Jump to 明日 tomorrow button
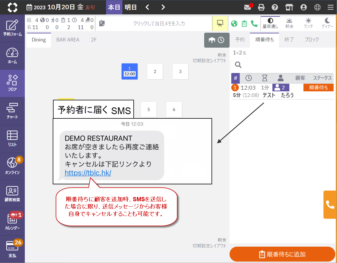The image size is (337, 263). pyautogui.click(x=131, y=7)
